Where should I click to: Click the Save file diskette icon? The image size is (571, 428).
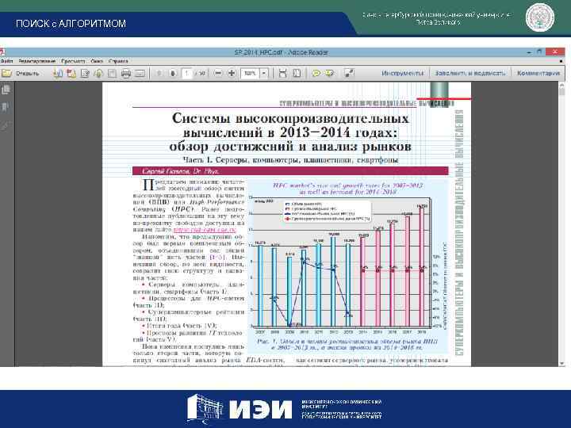coord(112,74)
